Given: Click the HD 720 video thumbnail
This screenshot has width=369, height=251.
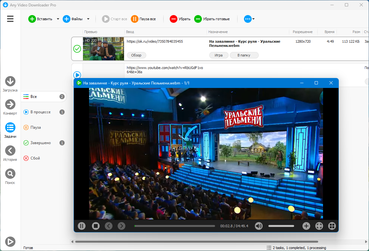Looking at the screenshot, I should pyautogui.click(x=104, y=49).
